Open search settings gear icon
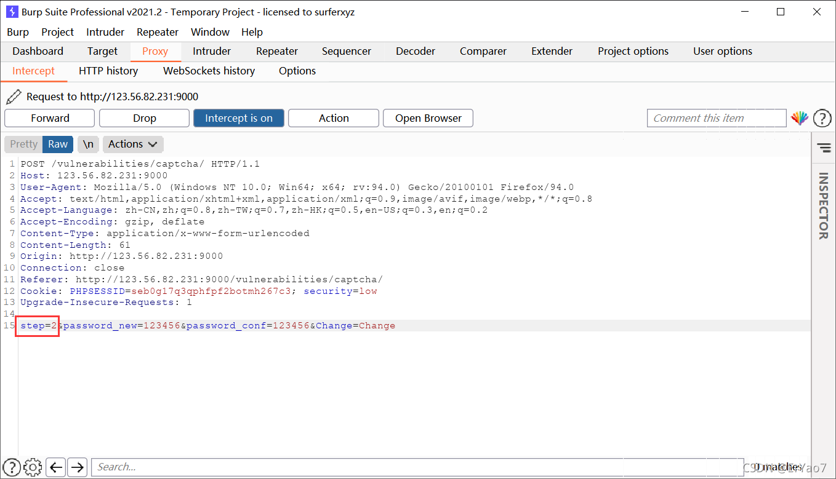 tap(33, 467)
